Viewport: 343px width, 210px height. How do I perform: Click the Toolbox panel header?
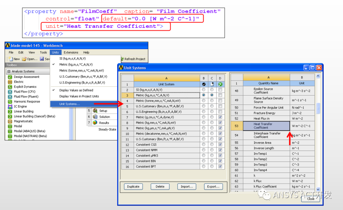coord(27,65)
